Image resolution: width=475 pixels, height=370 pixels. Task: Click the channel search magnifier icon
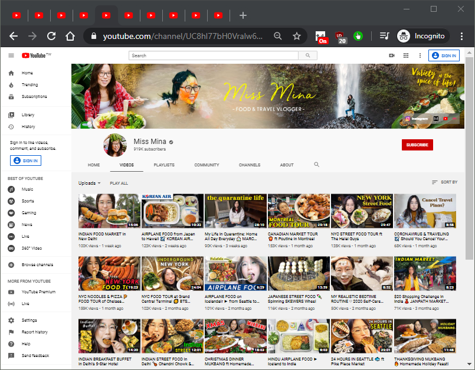(x=316, y=165)
